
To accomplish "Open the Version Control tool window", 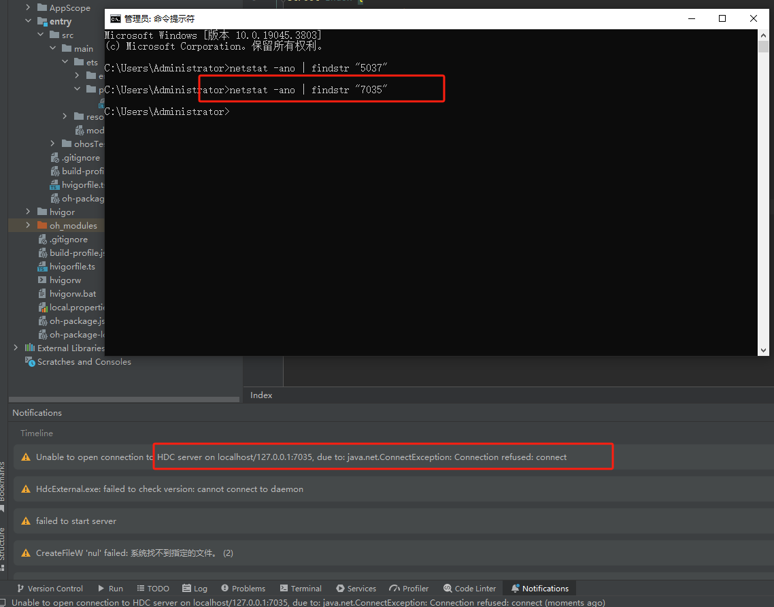I will (50, 588).
